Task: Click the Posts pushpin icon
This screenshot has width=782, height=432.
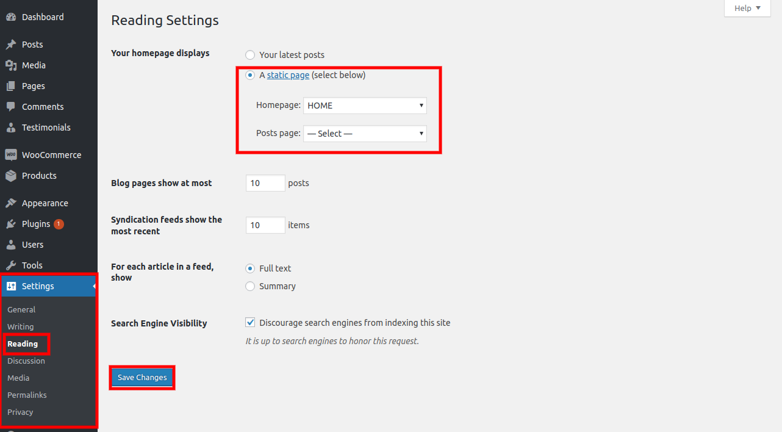Action: click(x=11, y=45)
